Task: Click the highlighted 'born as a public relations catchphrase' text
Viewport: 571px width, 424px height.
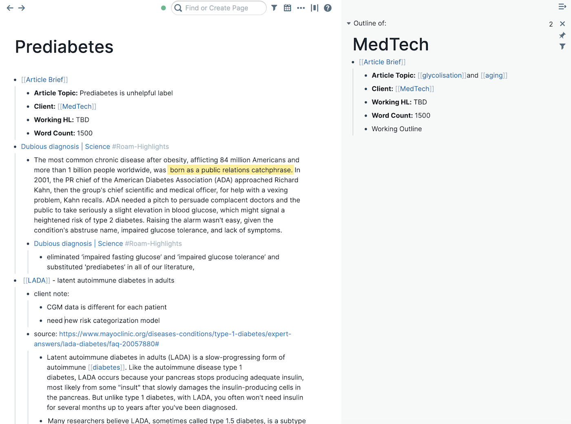Action: [231, 170]
